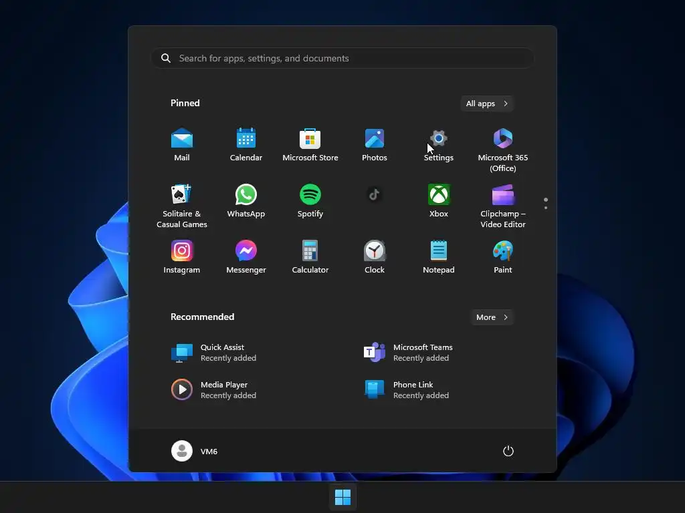685x513 pixels.
Task: Click the TikTok icon
Action: (375, 194)
